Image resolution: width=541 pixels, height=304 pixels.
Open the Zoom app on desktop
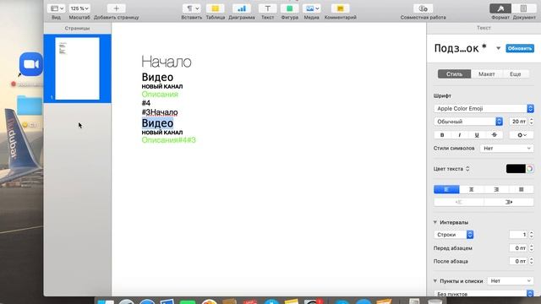pyautogui.click(x=31, y=64)
